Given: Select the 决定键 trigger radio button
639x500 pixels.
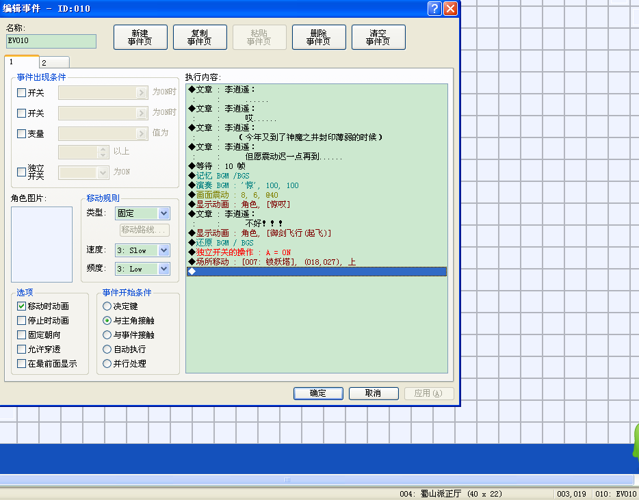Looking at the screenshot, I should tap(107, 306).
